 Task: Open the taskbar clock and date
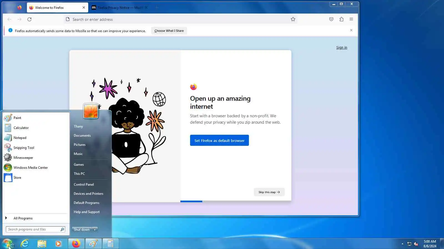[430, 244]
